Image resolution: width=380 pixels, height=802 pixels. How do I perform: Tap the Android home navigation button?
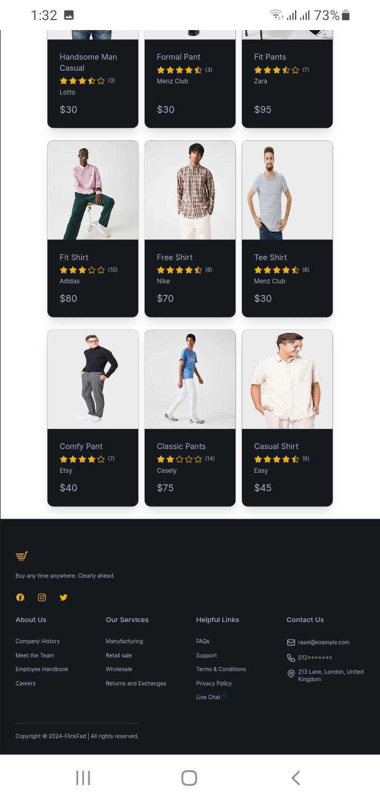pos(189,778)
